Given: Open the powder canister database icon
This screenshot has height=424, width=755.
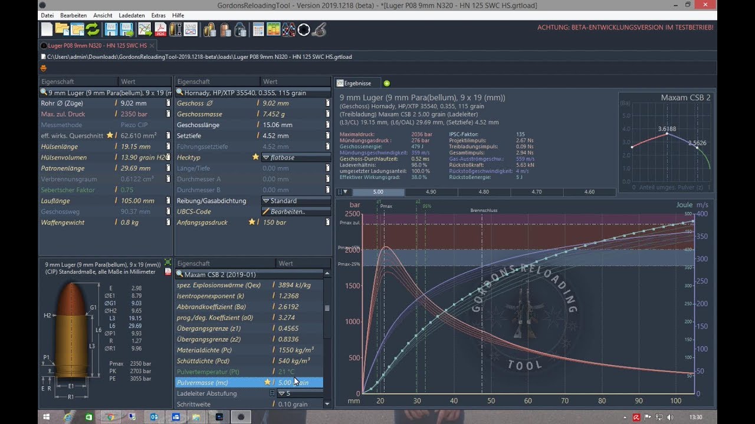Looking at the screenshot, I should pos(239,29).
